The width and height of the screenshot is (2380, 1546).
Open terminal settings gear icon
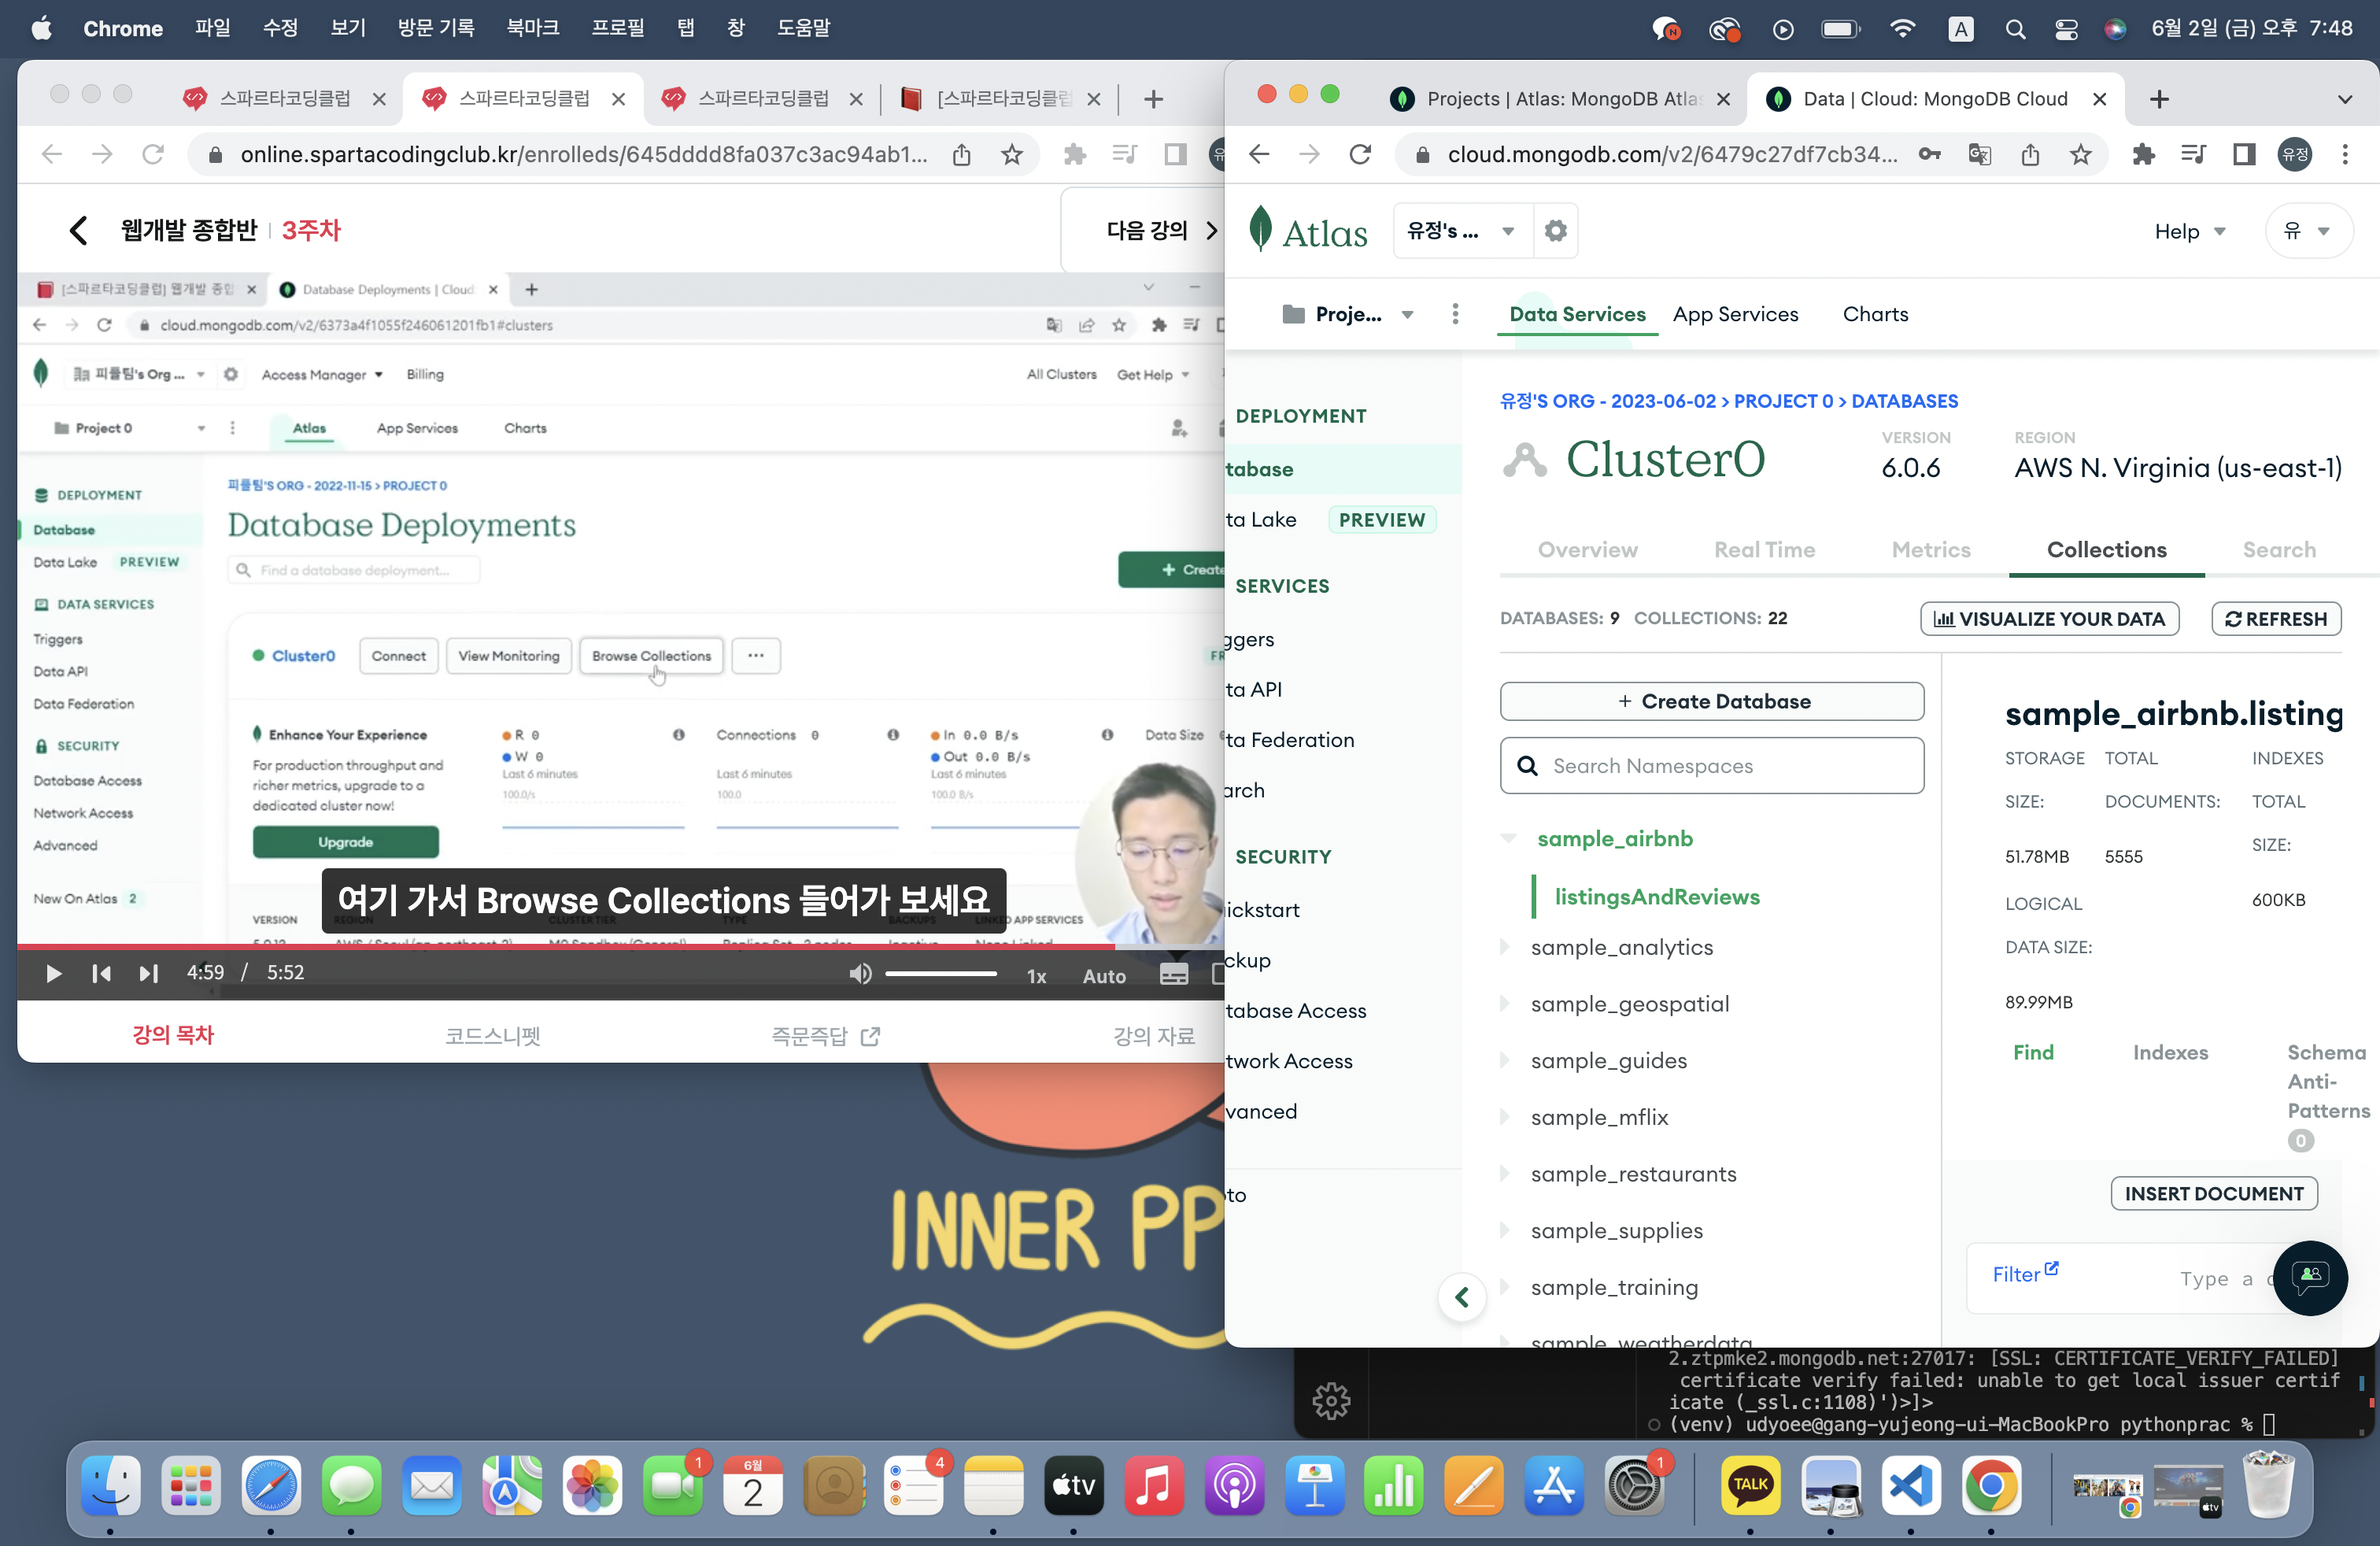pos(1331,1401)
